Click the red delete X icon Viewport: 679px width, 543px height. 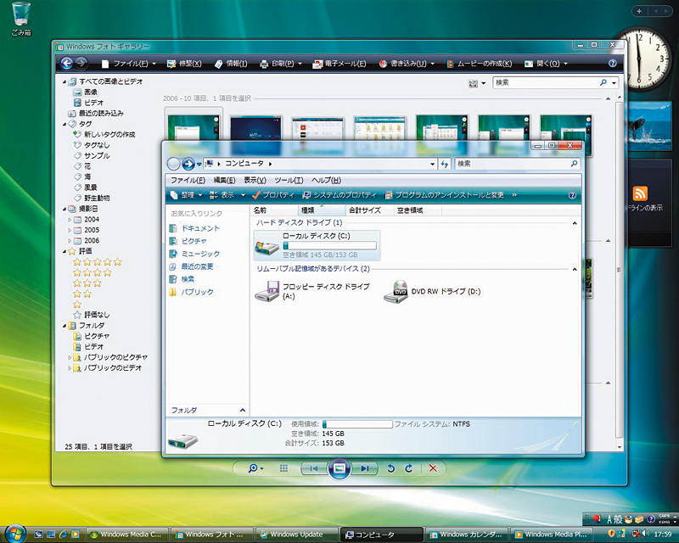tap(433, 467)
